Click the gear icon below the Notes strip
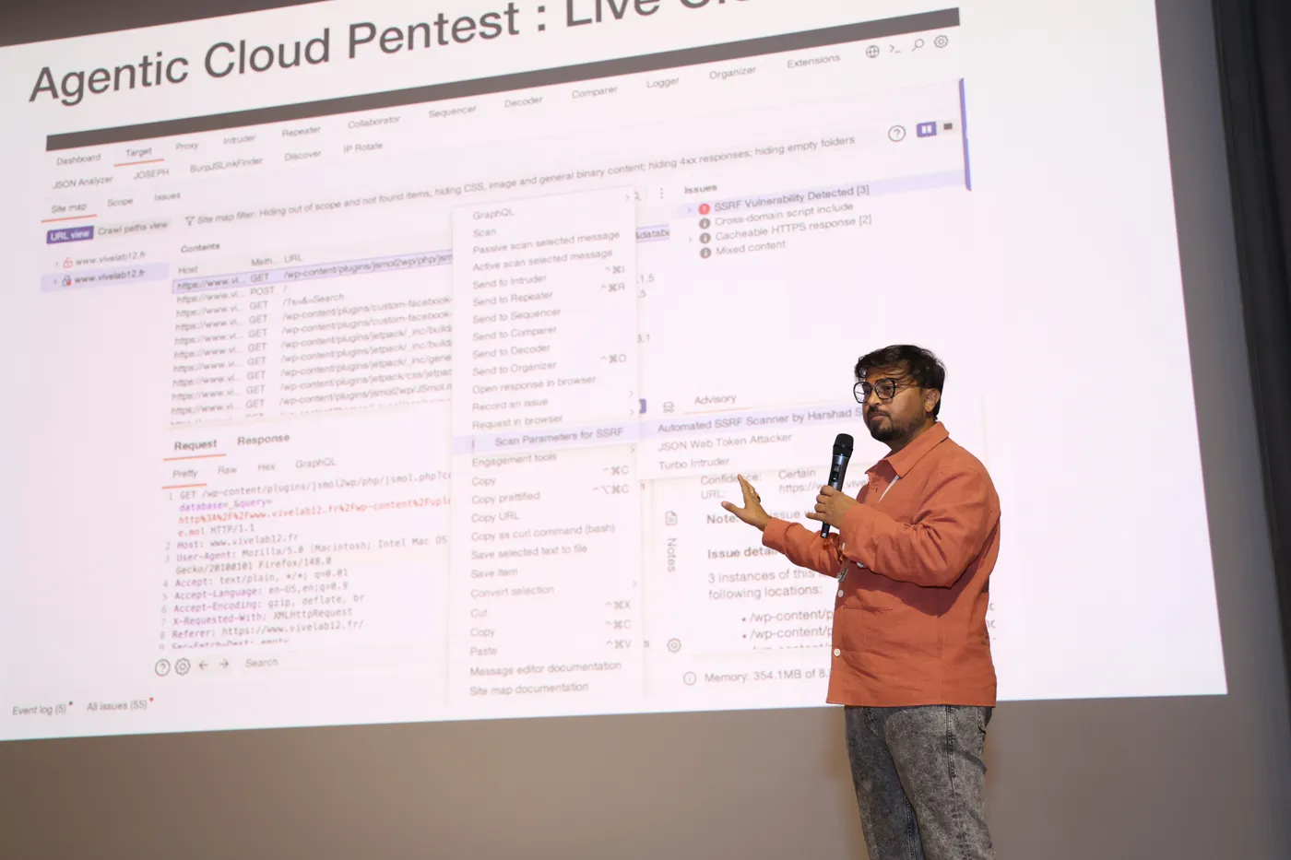The width and height of the screenshot is (1291, 860). pos(674,645)
